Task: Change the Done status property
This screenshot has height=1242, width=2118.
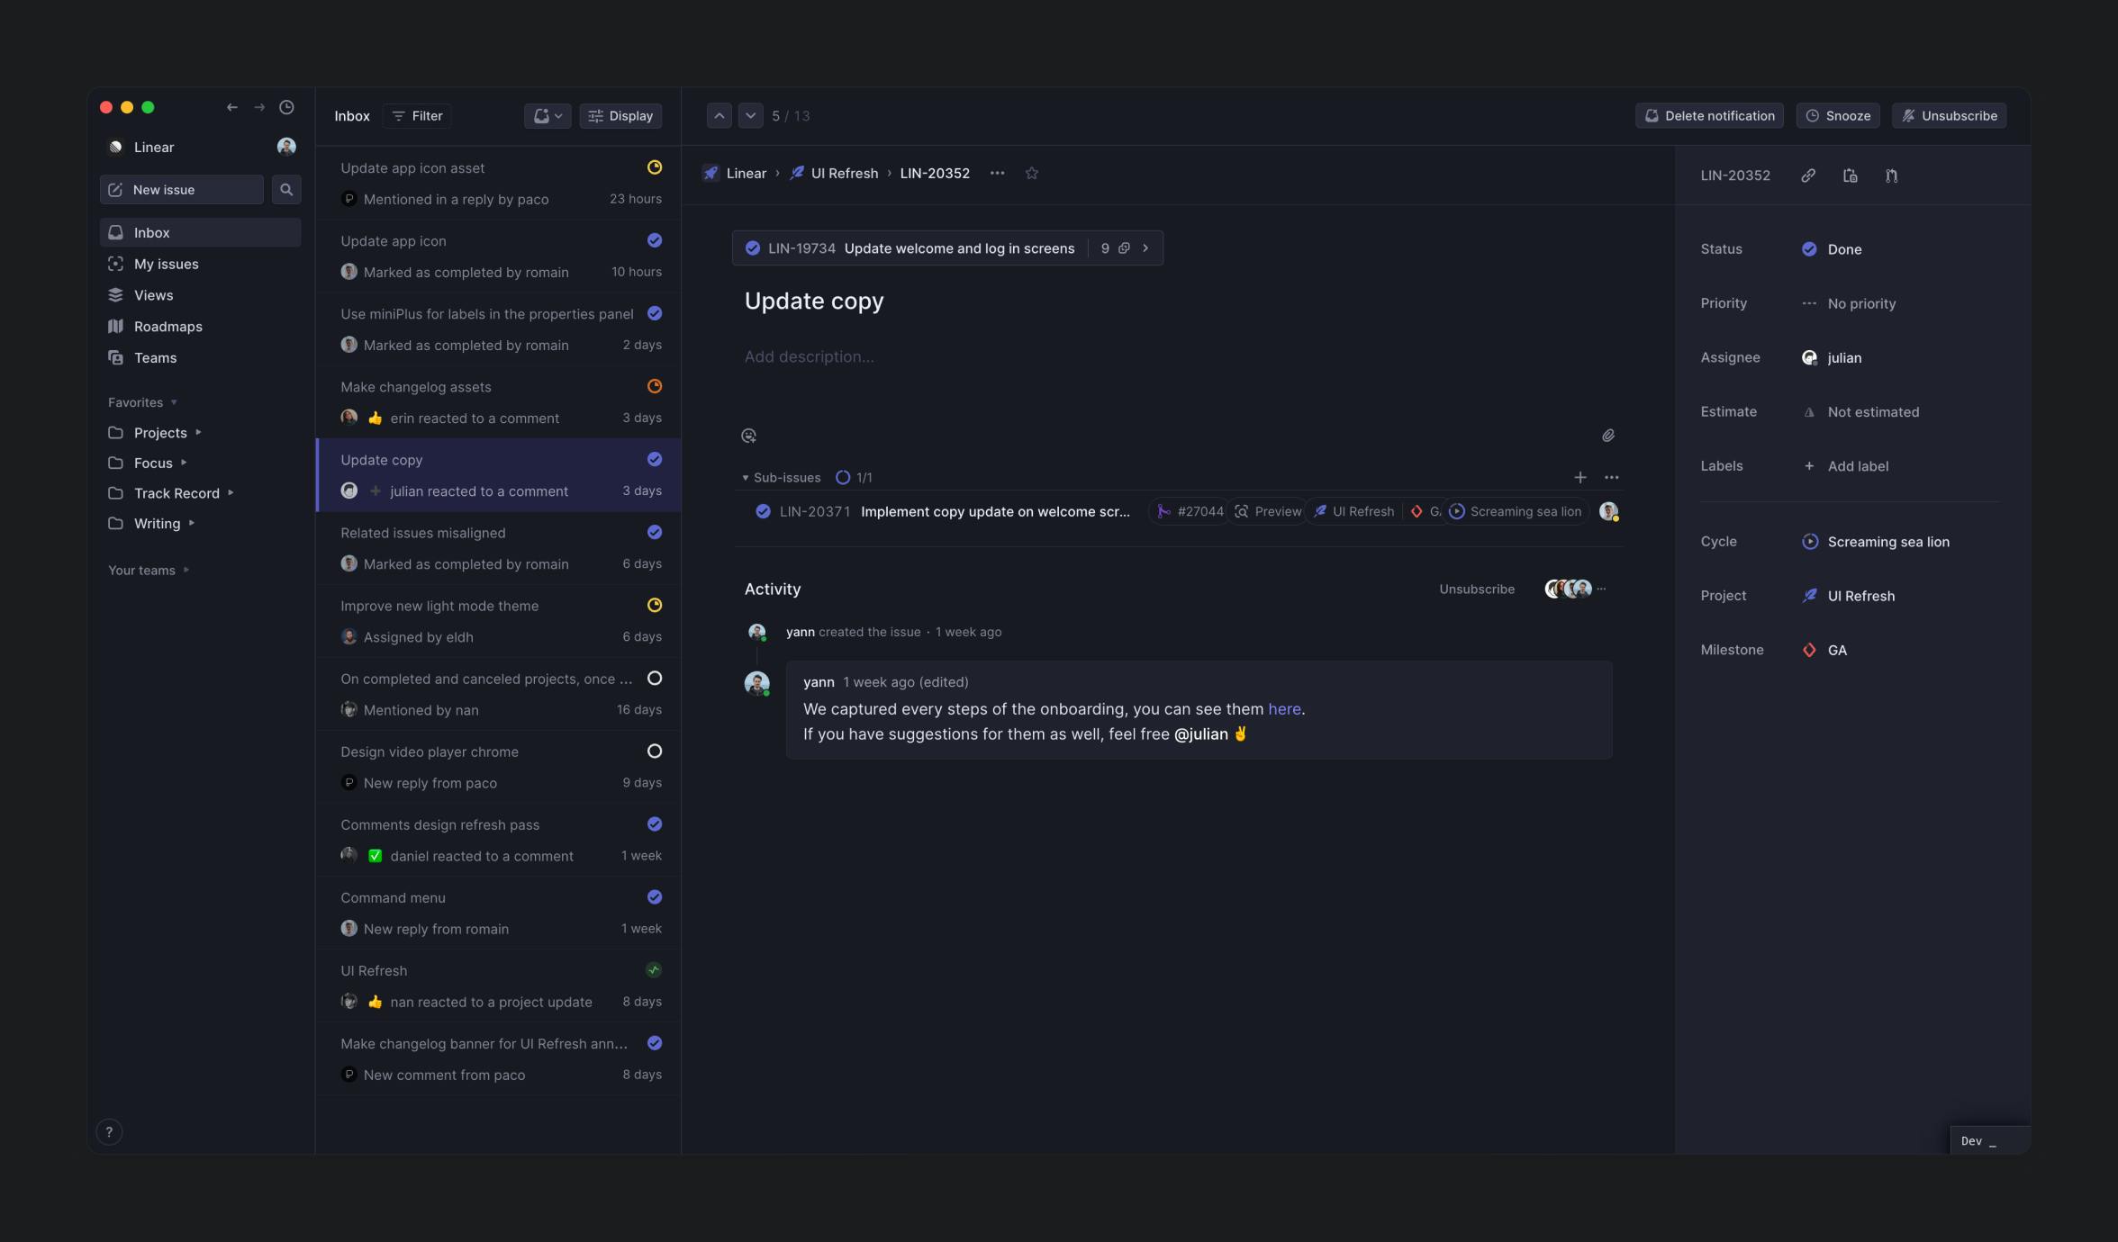Action: pos(1831,249)
